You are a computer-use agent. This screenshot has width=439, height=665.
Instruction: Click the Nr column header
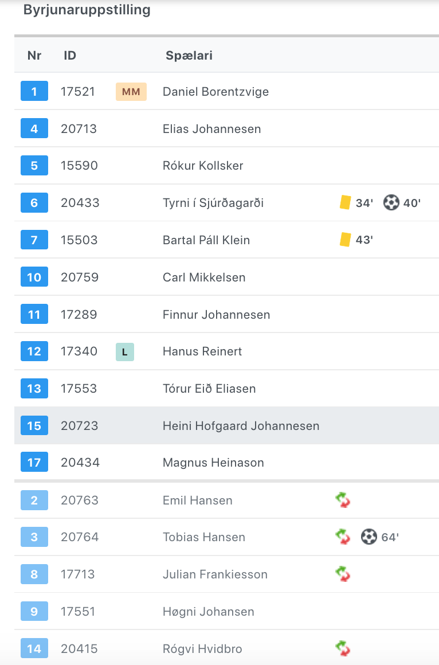click(x=34, y=56)
